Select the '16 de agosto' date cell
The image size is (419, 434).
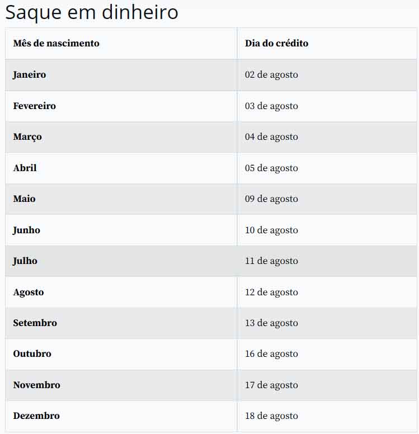(x=271, y=354)
